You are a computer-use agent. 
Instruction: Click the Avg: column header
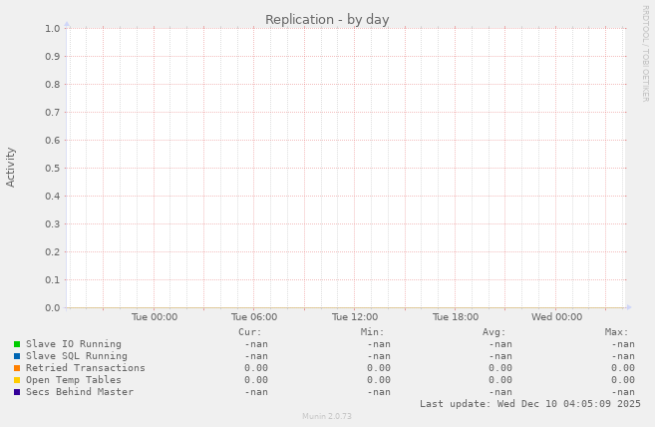tap(494, 332)
